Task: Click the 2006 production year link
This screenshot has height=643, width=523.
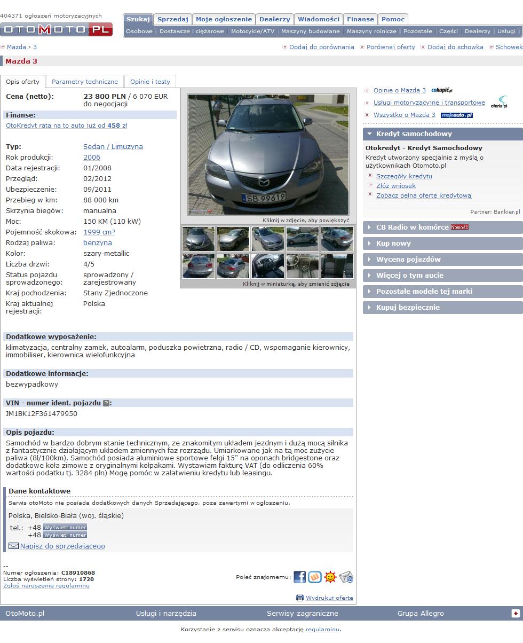Action: (92, 157)
